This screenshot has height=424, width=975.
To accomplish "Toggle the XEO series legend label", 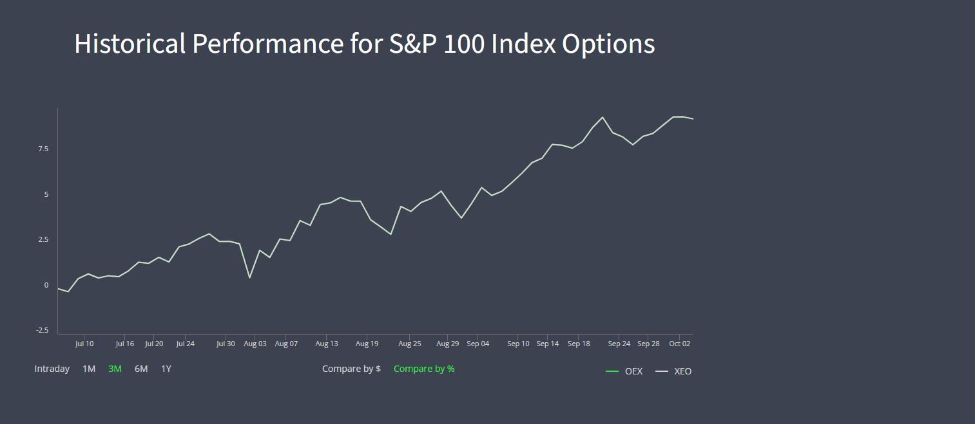I will click(682, 371).
